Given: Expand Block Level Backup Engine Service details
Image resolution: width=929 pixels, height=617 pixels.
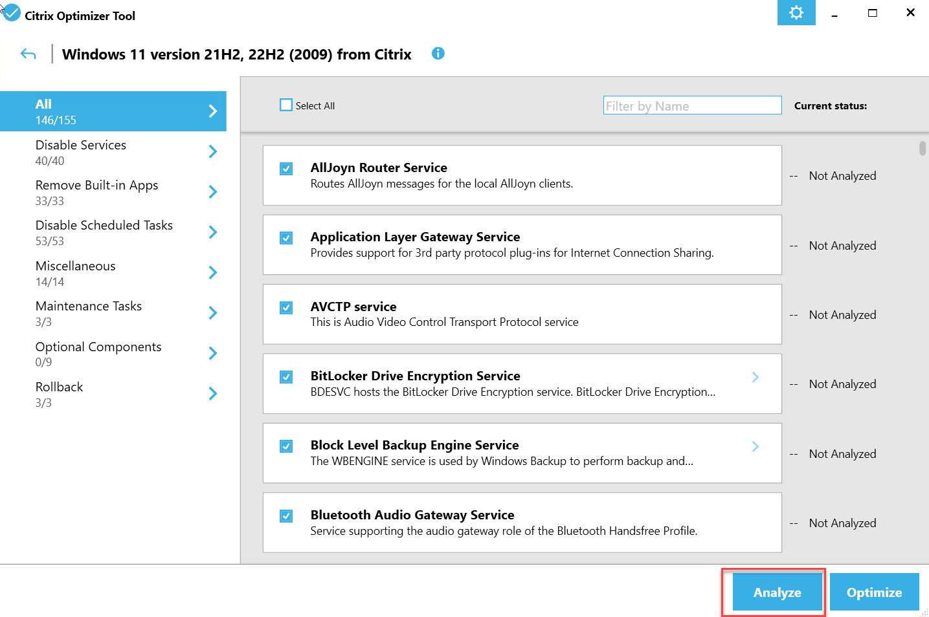Looking at the screenshot, I should pos(755,446).
